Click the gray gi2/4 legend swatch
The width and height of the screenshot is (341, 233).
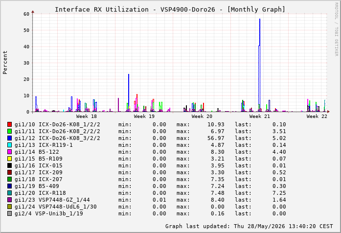tap(10, 213)
